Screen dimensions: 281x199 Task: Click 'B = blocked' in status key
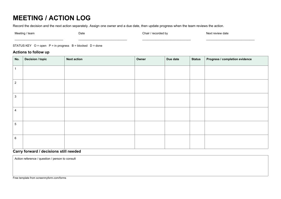[80, 46]
